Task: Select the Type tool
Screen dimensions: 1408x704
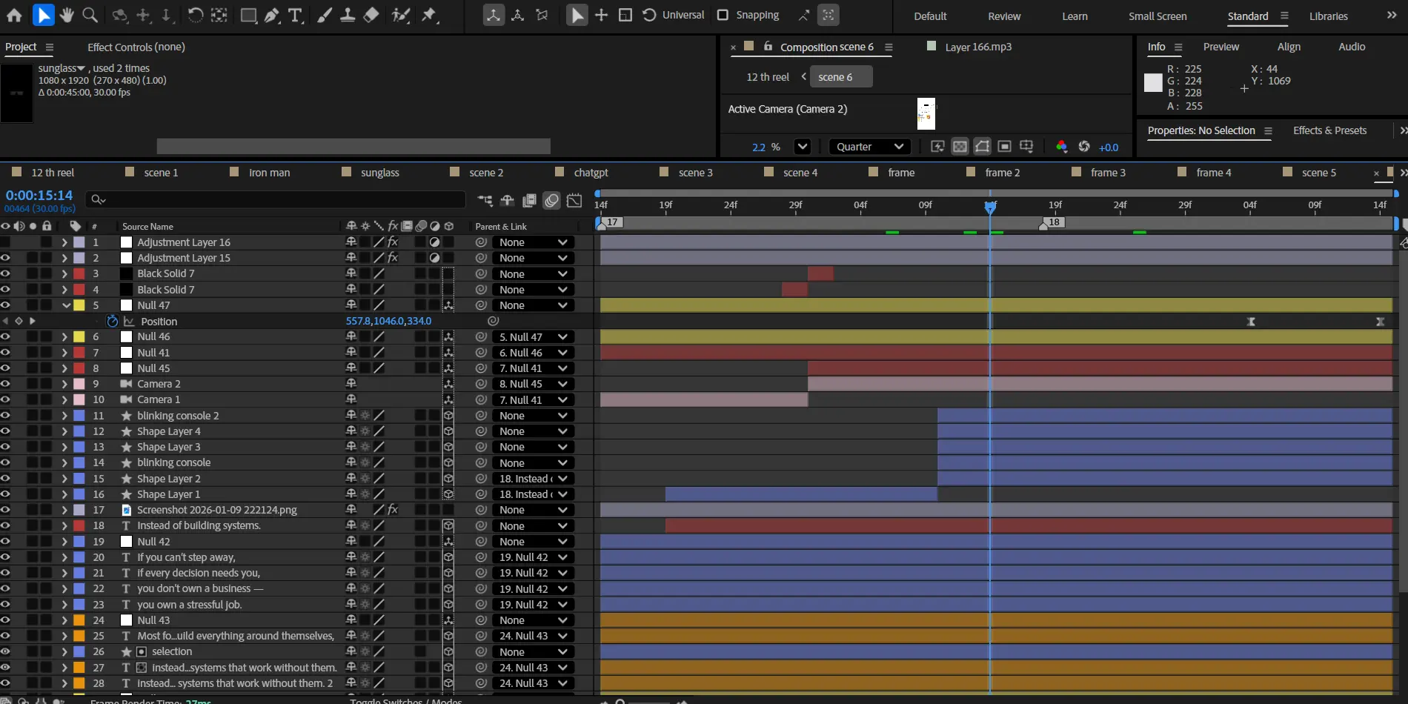Action: [295, 15]
